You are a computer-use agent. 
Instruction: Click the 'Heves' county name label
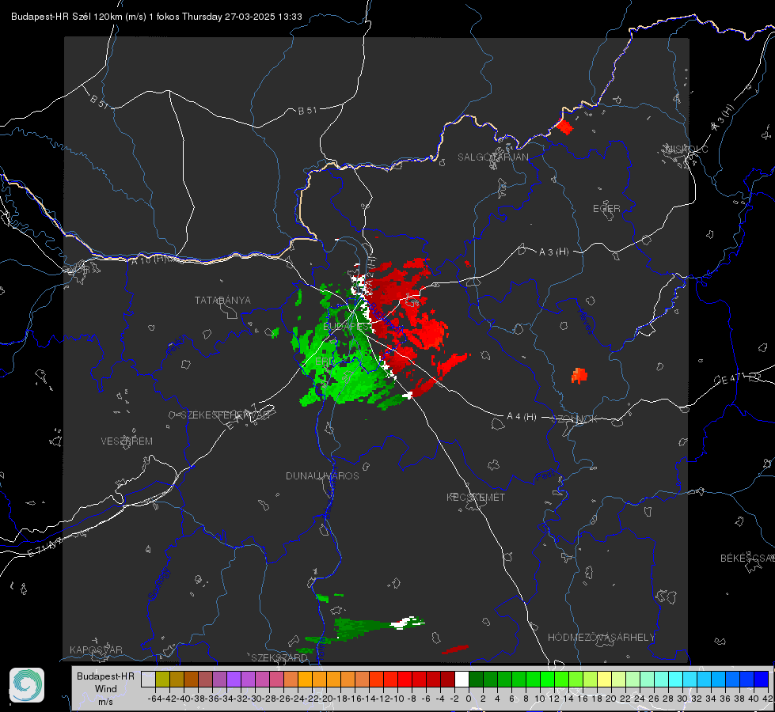585,322
